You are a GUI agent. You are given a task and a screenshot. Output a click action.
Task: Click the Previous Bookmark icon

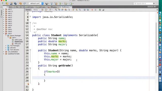tap(73, 10)
